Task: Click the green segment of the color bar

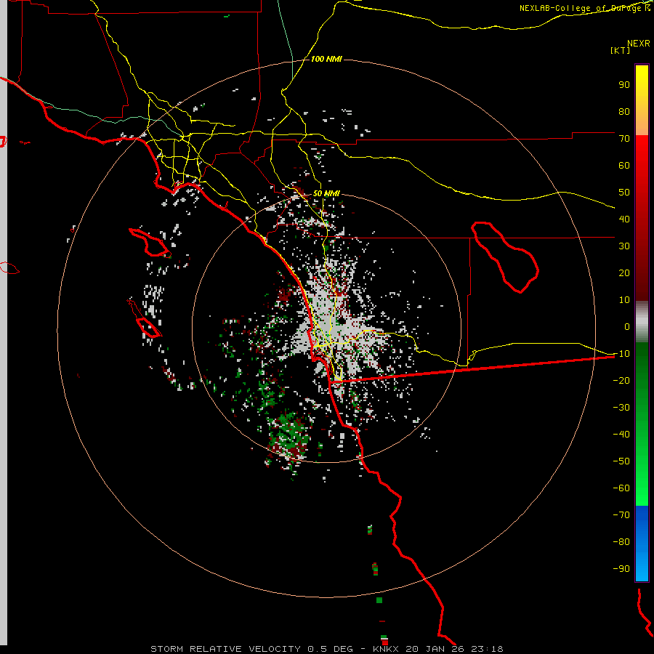Action: pyautogui.click(x=642, y=424)
